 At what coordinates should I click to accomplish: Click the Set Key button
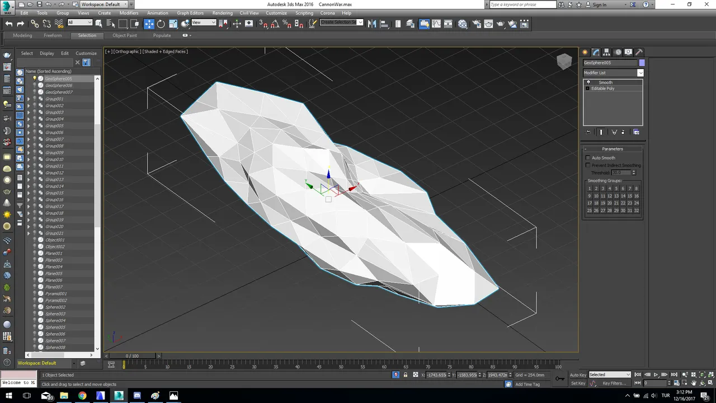coord(578,383)
